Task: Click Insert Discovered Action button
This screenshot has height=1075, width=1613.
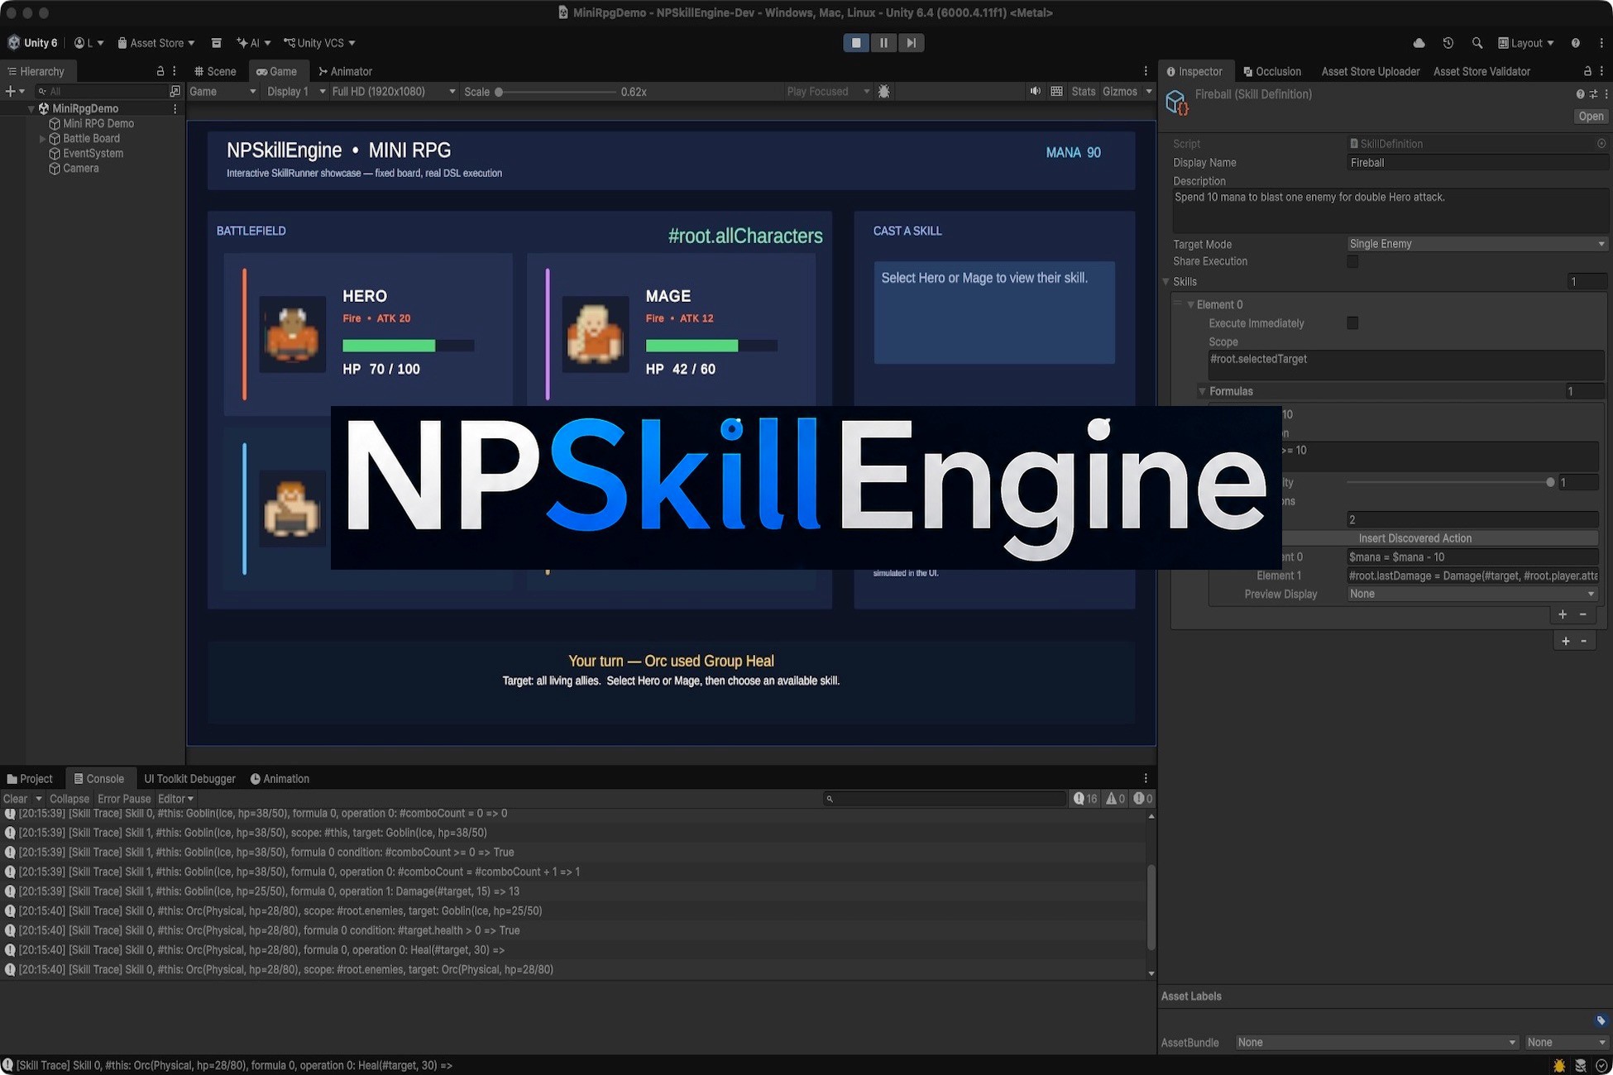Action: click(x=1414, y=538)
